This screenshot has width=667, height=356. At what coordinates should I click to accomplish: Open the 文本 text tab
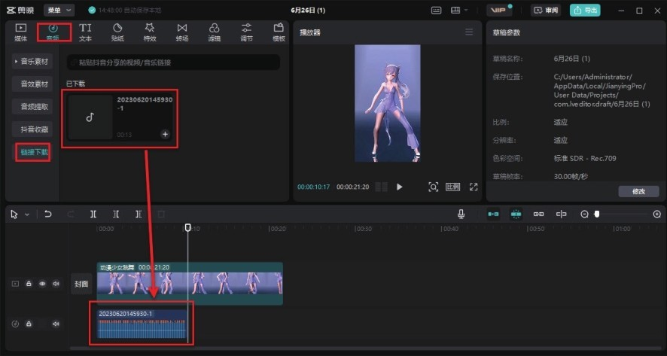(85, 32)
